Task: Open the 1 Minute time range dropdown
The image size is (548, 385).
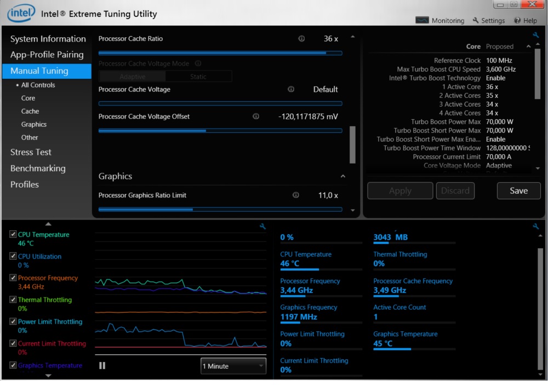Action: pyautogui.click(x=233, y=366)
